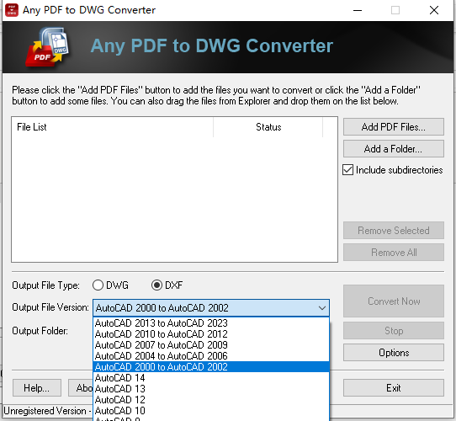Screen dimensions: 456x421
Task: Pick AutoCAD 12 from the version list
Action: 211,400
